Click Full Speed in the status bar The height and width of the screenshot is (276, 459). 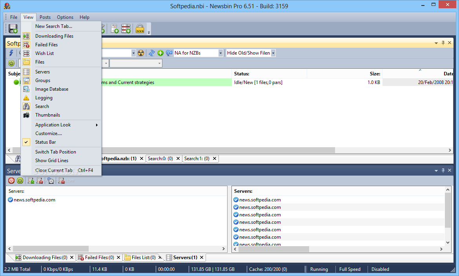pos(350,269)
